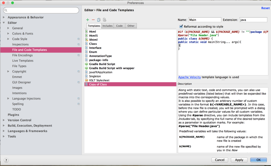271x166 pixels.
Task: Click the green plus Create Template icon
Action: click(88, 20)
